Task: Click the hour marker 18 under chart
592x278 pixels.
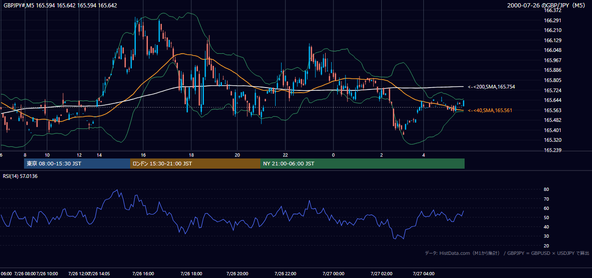Action: (191, 155)
